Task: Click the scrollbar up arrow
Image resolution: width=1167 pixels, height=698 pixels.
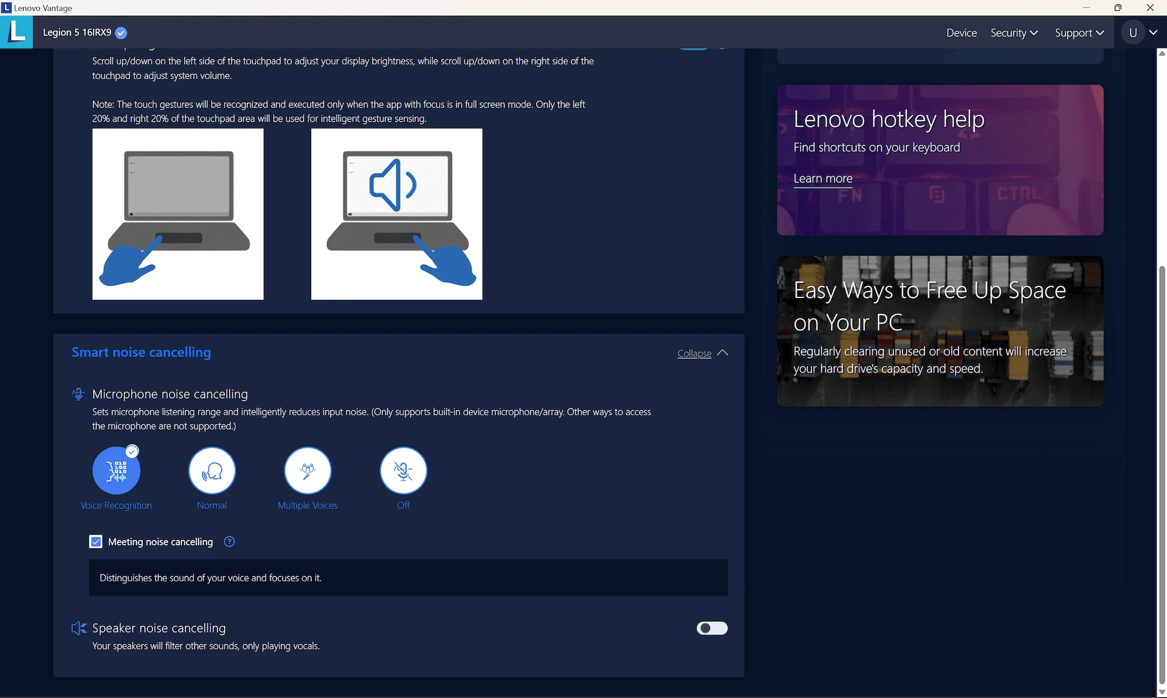Action: (x=1162, y=54)
